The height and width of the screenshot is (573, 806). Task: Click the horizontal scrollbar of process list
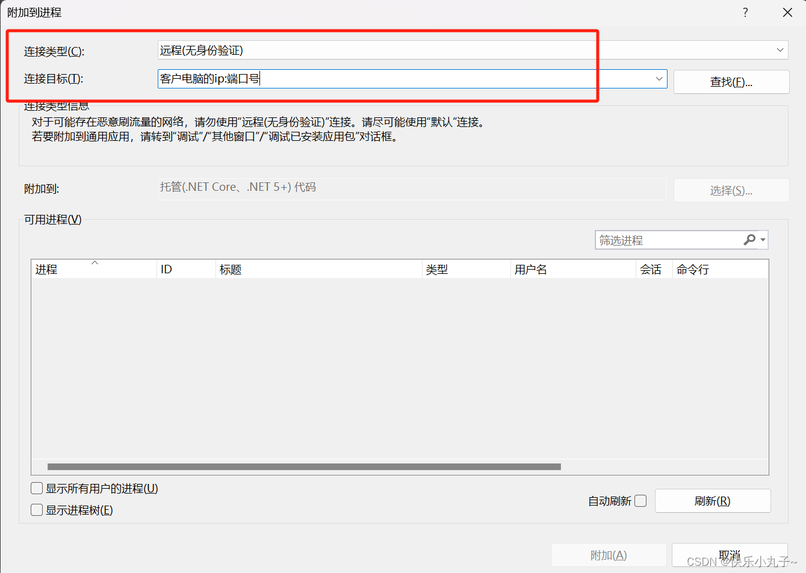304,466
